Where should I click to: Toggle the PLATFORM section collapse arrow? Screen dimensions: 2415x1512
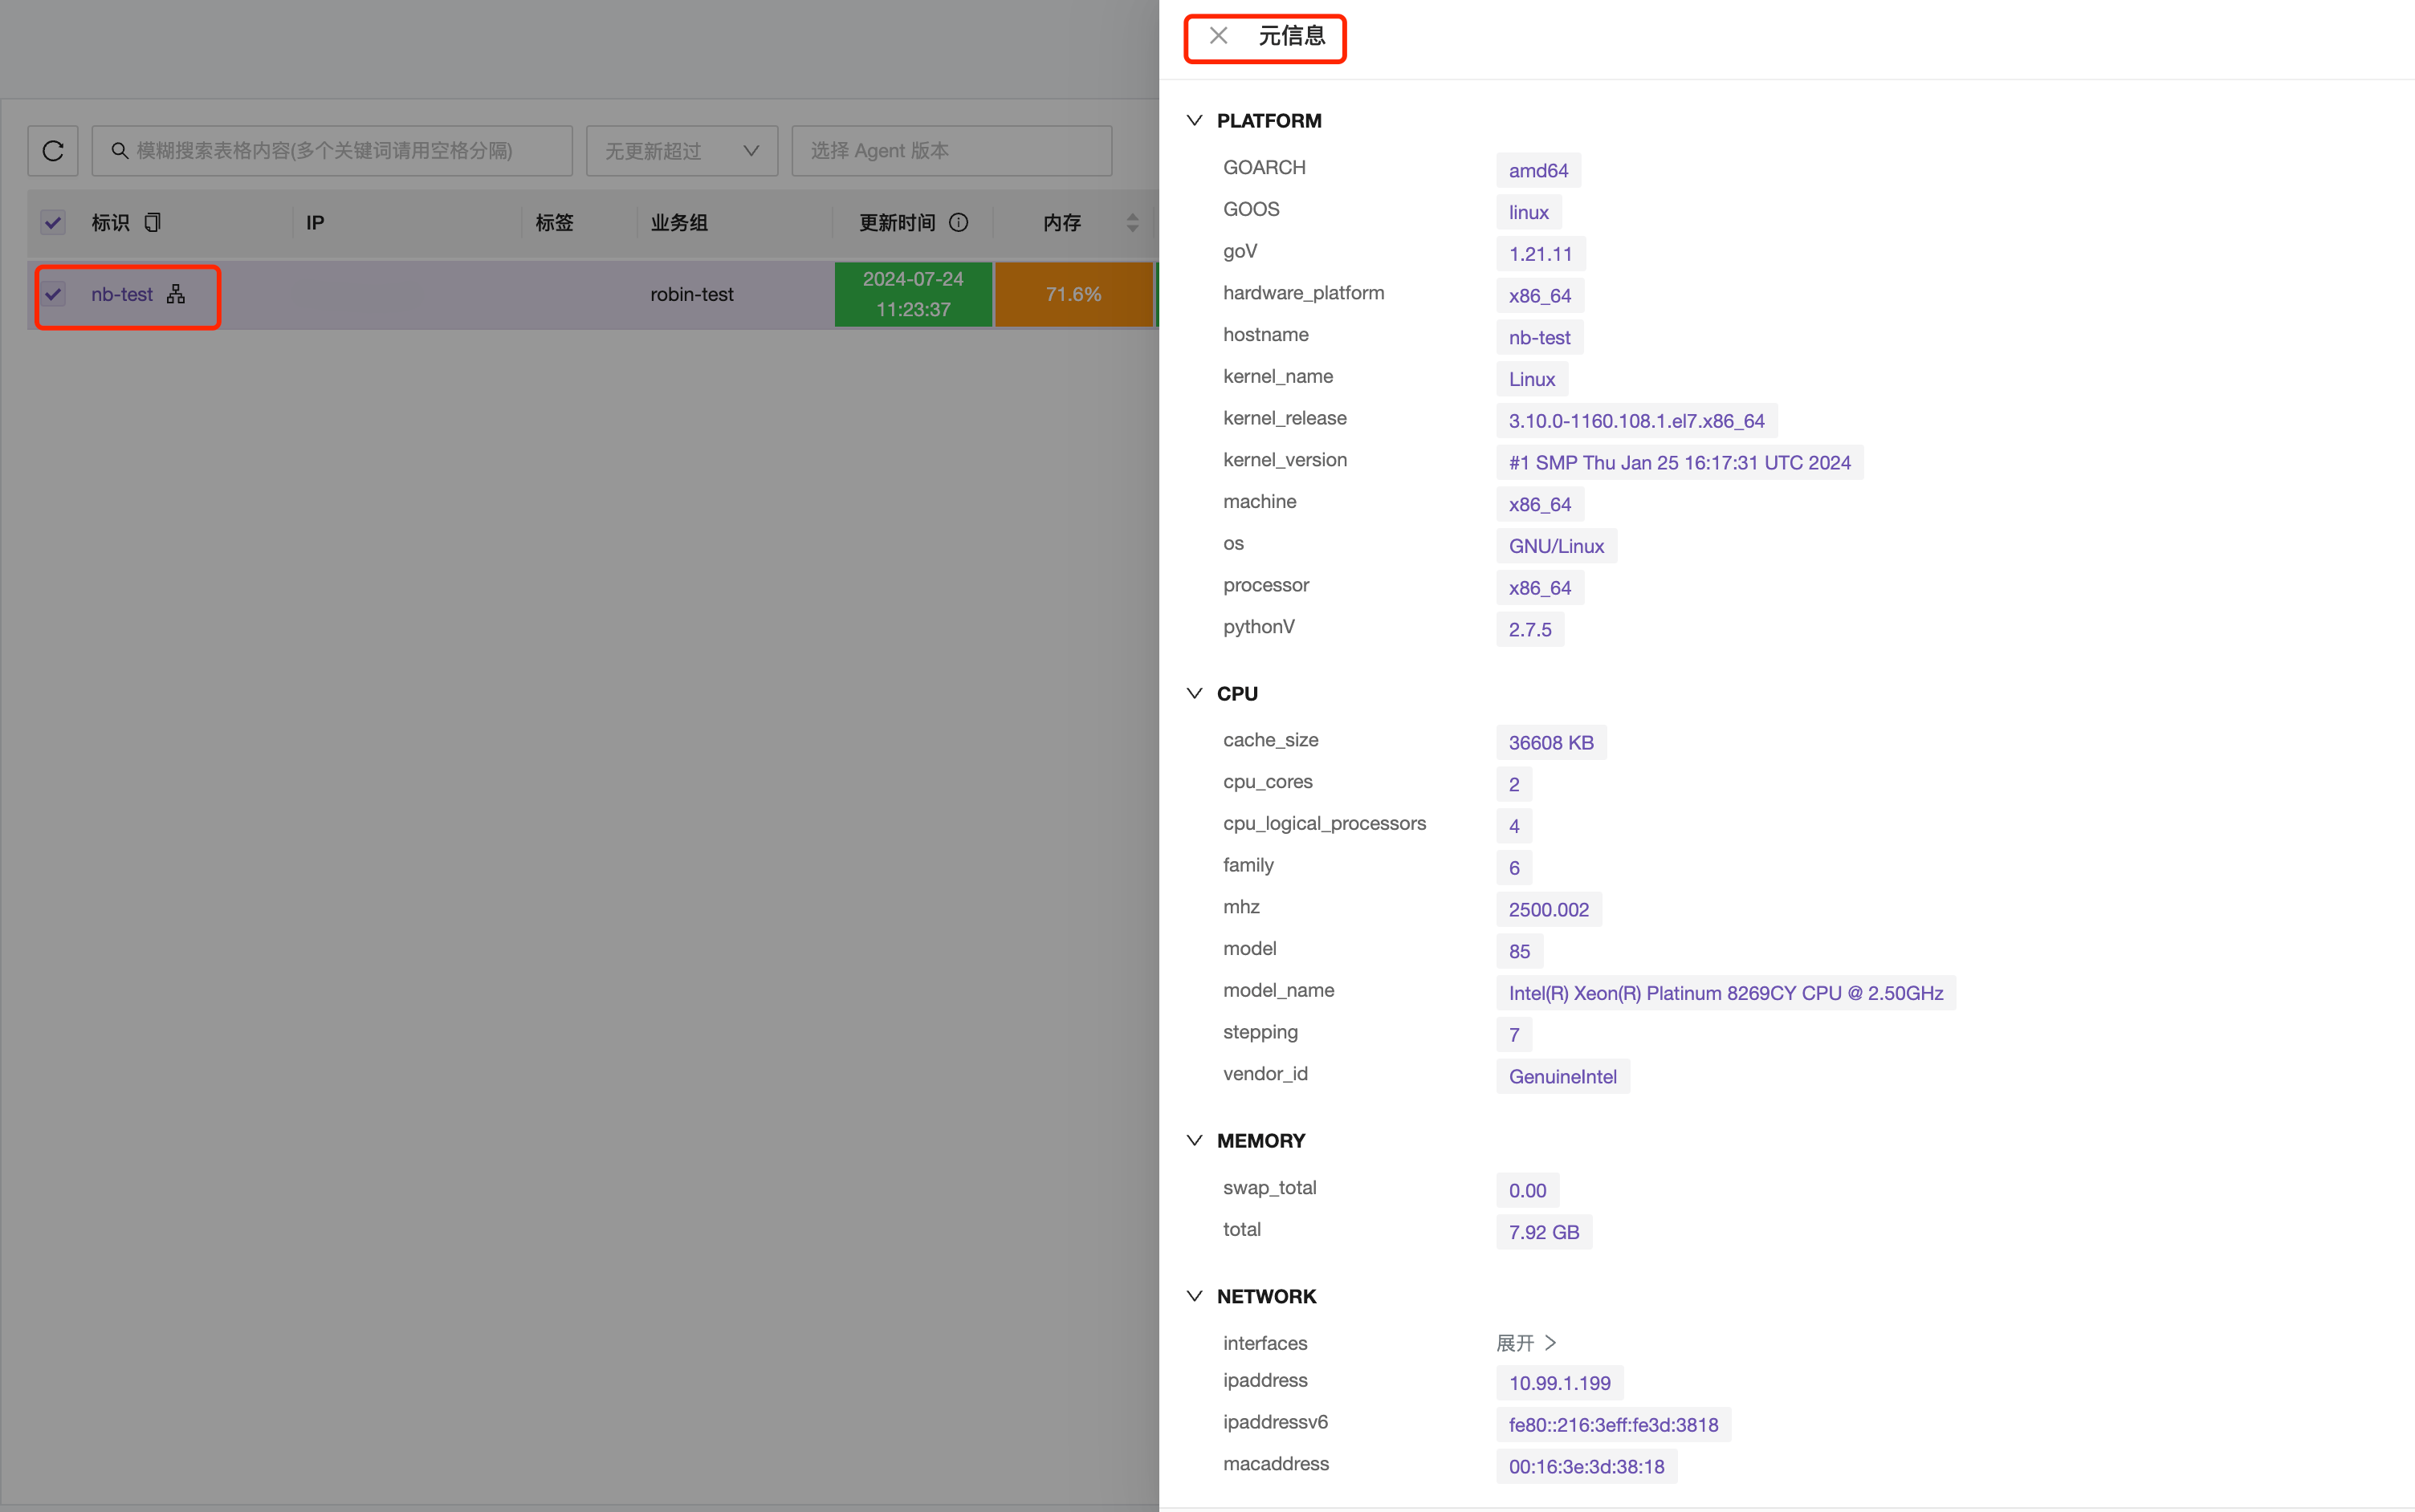[x=1194, y=120]
